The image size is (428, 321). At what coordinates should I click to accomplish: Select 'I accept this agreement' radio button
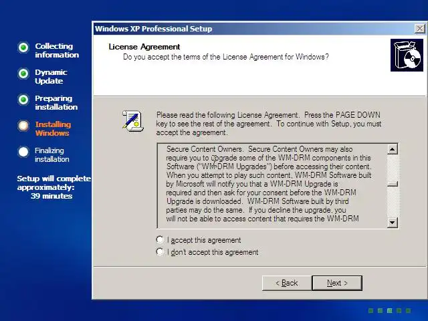pyautogui.click(x=160, y=240)
